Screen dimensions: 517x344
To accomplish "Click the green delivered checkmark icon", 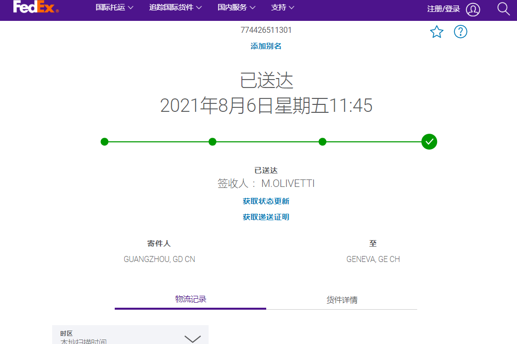I will point(429,142).
